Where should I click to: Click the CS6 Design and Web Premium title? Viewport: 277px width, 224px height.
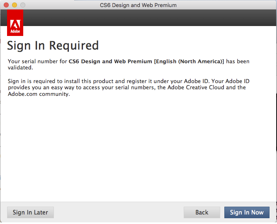[x=138, y=5]
